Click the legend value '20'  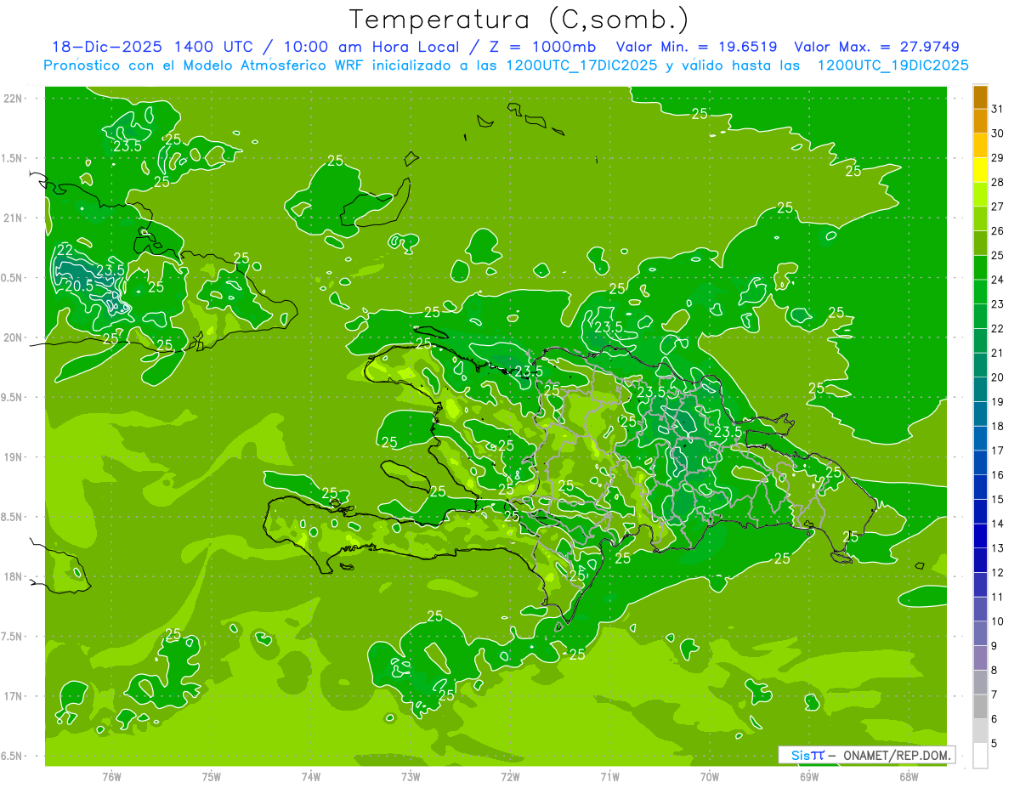pyautogui.click(x=998, y=377)
